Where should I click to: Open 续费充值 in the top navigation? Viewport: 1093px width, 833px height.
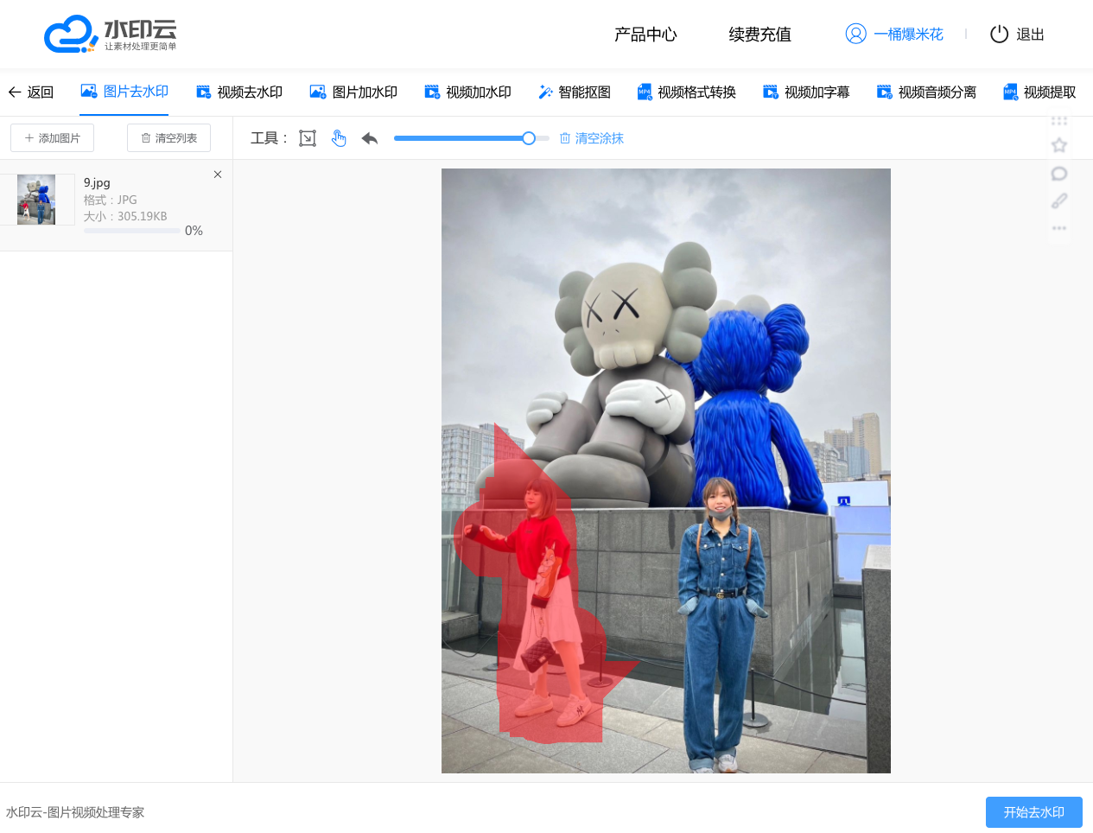(759, 35)
